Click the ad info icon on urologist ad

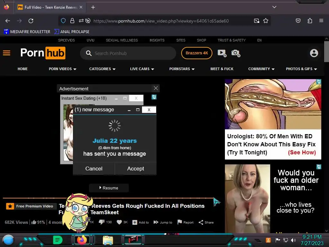coord(319,82)
